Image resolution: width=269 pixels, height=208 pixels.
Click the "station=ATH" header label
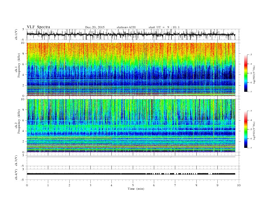[126, 27]
